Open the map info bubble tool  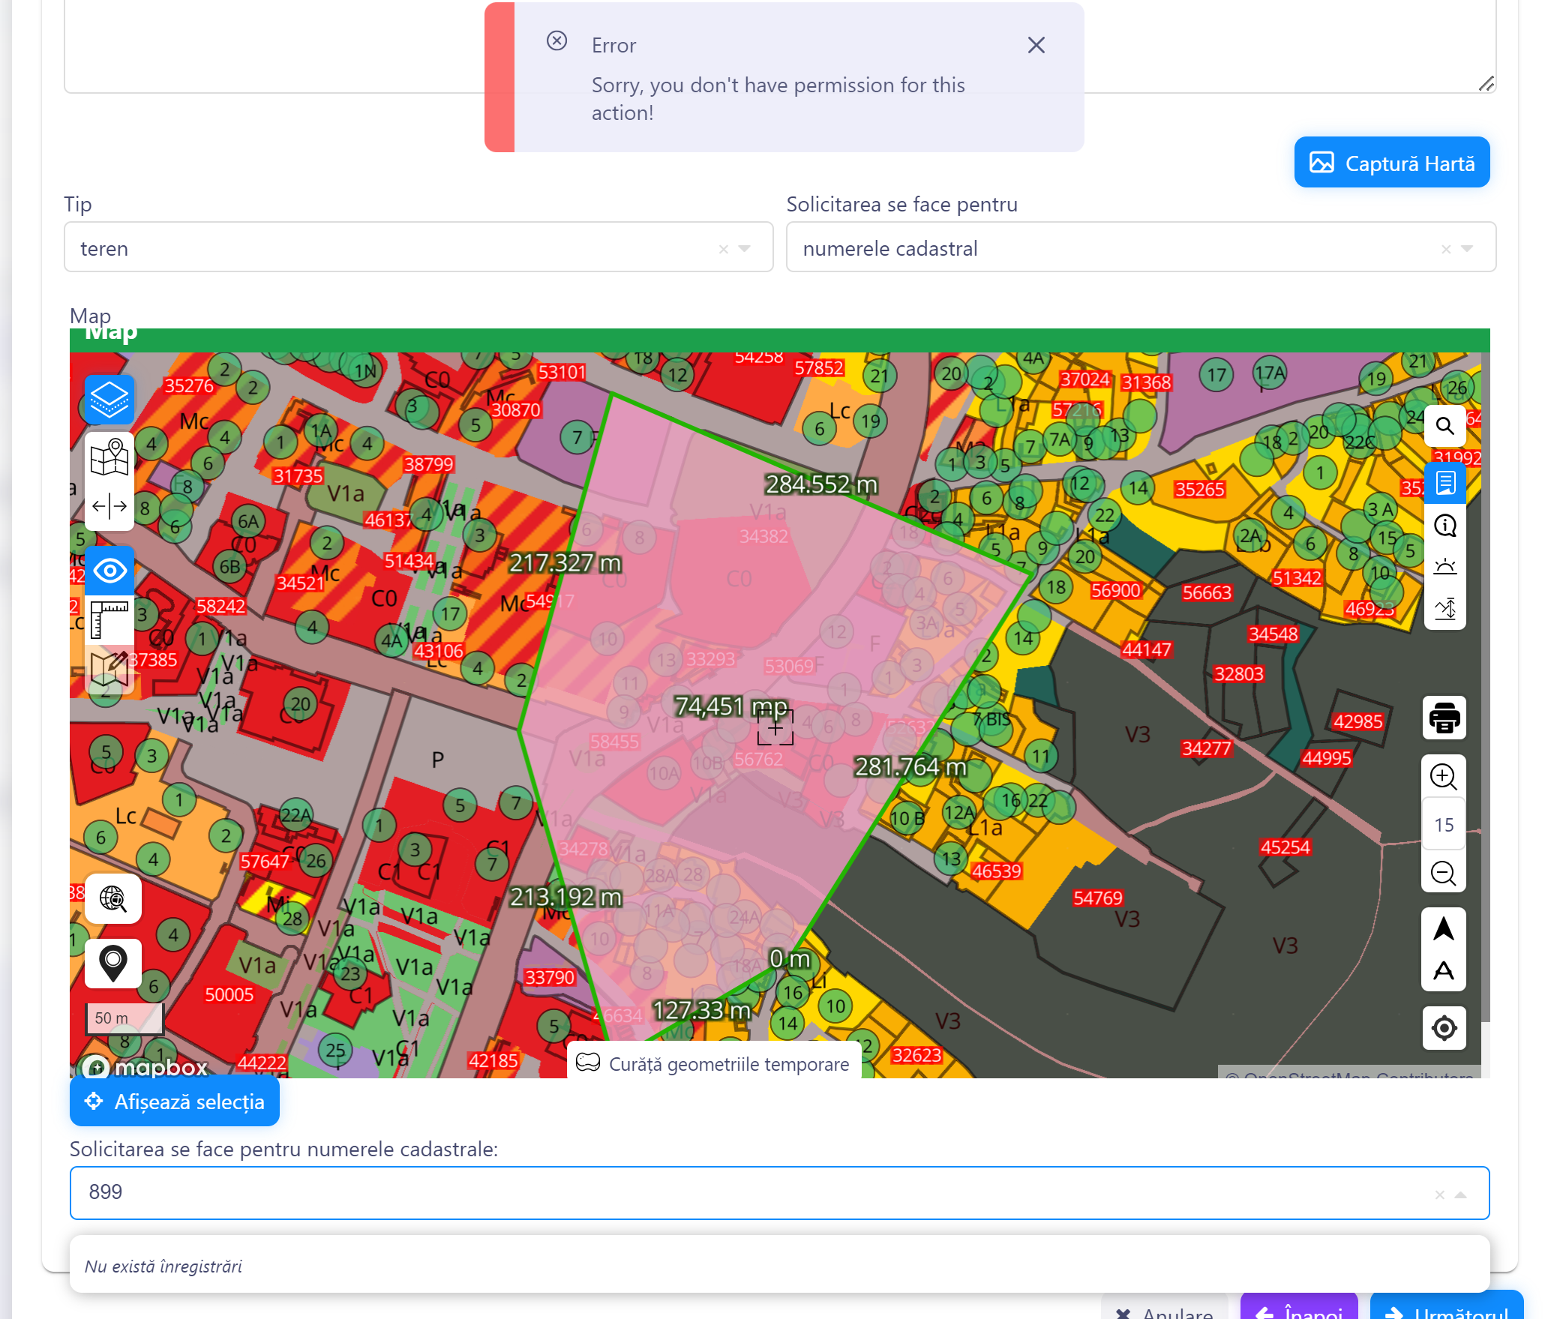(1444, 525)
